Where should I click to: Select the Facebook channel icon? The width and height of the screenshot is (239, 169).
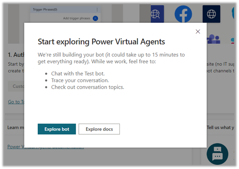coord(183,14)
